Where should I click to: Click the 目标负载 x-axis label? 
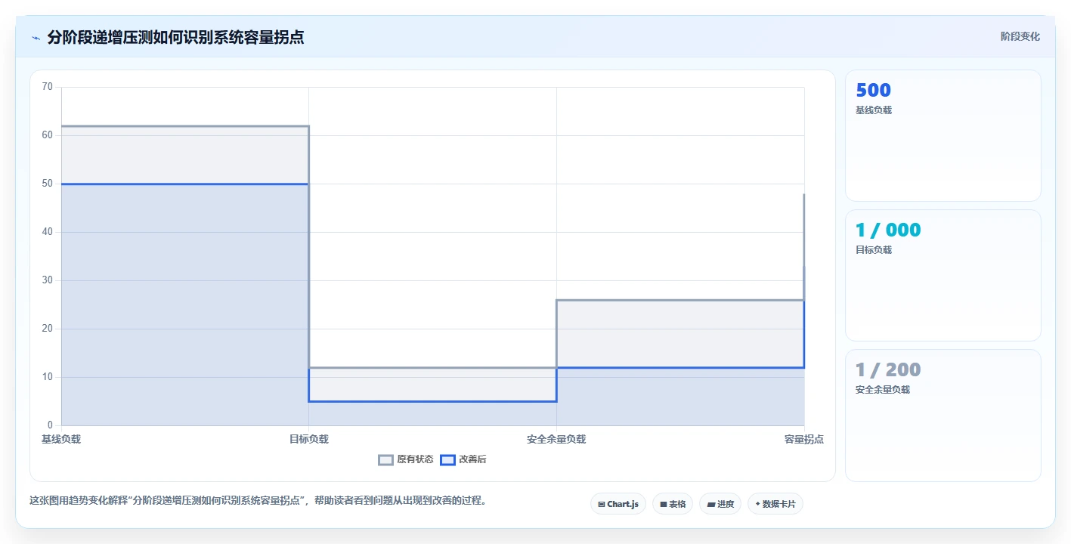[308, 439]
